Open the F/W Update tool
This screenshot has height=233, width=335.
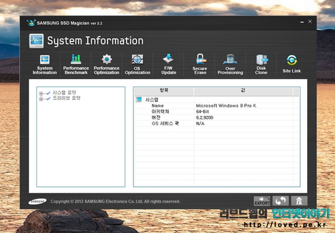tap(168, 64)
